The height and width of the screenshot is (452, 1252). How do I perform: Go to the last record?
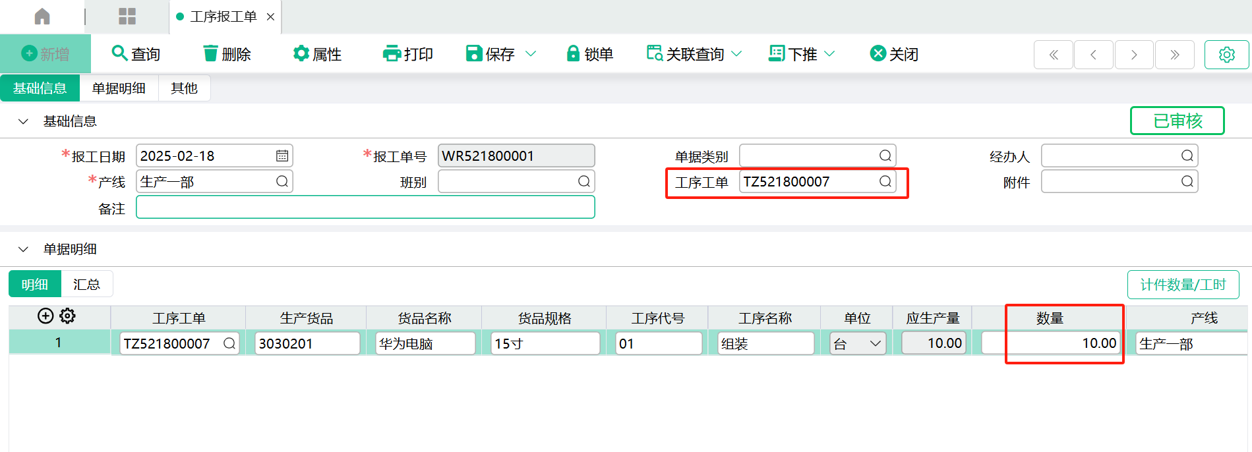click(1174, 55)
